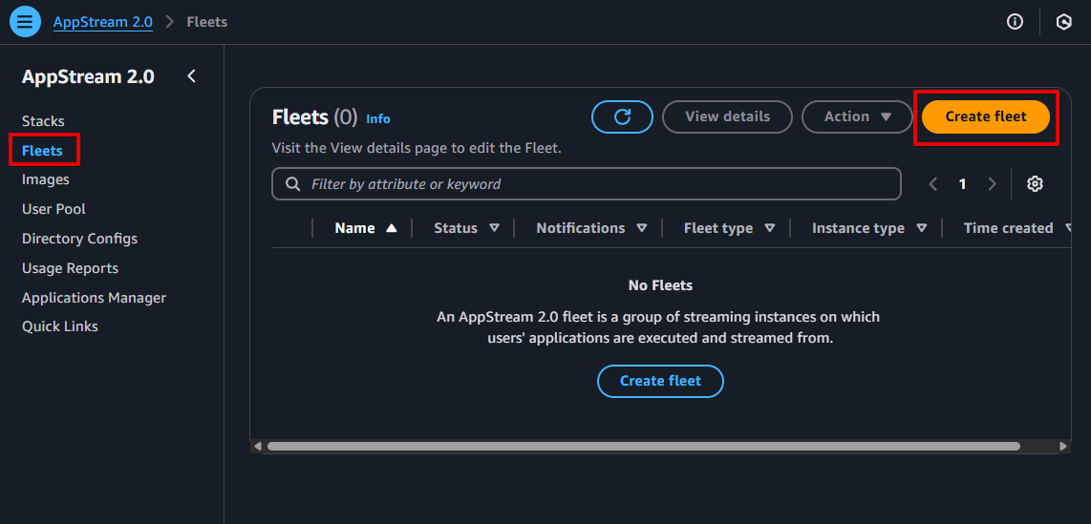
Task: Click the outlined Create fleet button
Action: click(x=660, y=381)
